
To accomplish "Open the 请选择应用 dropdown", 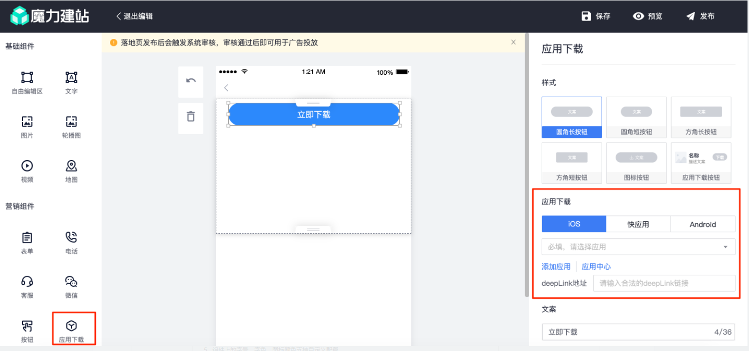I will (x=638, y=246).
